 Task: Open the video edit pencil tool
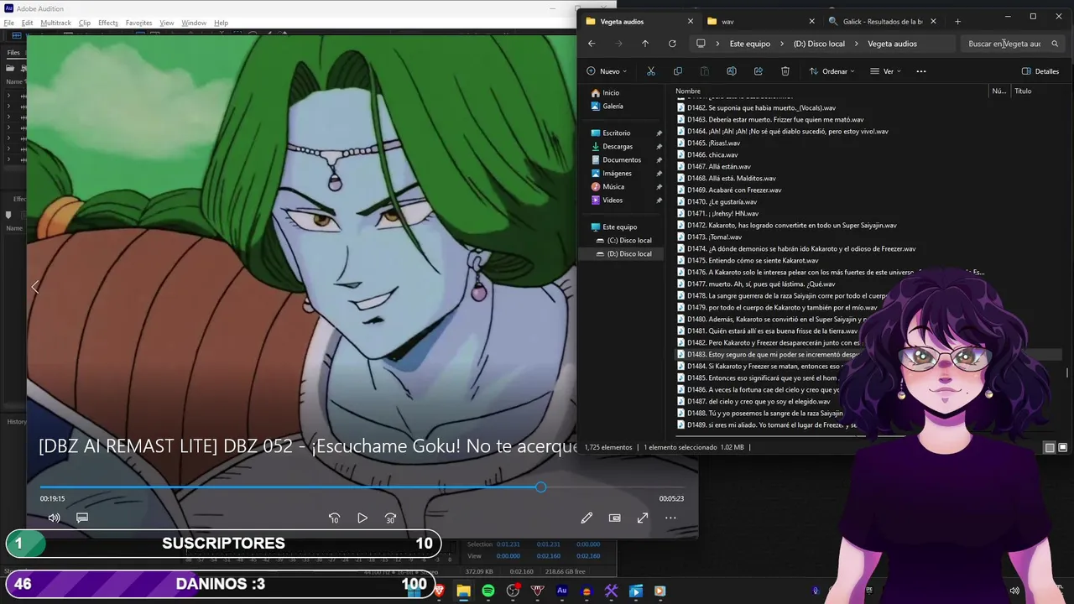click(x=587, y=518)
